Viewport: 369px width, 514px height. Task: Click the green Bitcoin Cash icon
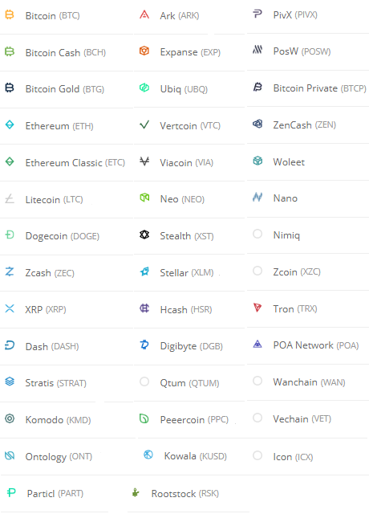pyautogui.click(x=10, y=51)
